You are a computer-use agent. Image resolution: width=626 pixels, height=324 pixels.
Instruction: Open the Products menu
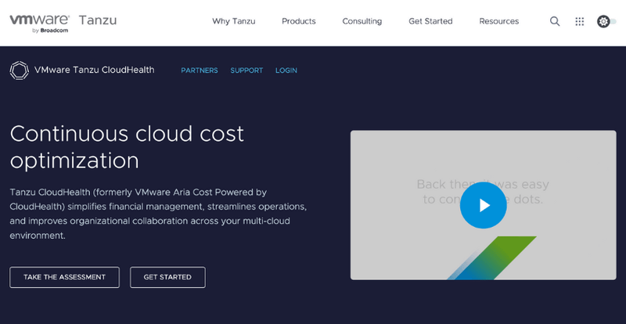tap(299, 21)
